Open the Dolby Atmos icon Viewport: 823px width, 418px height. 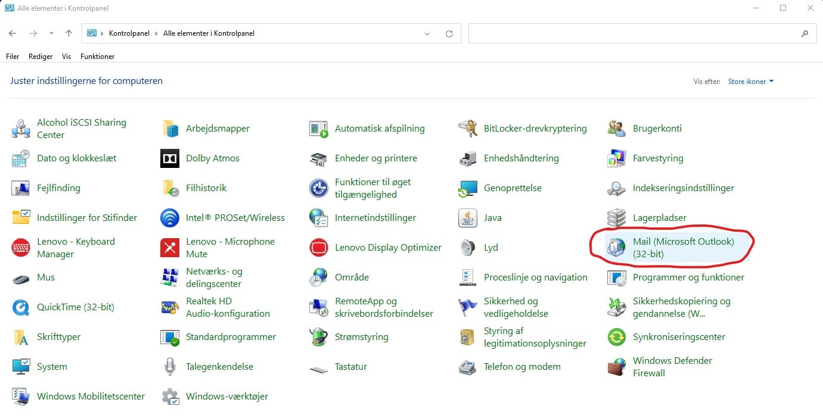coord(170,158)
